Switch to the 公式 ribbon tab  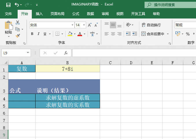coord(76,14)
